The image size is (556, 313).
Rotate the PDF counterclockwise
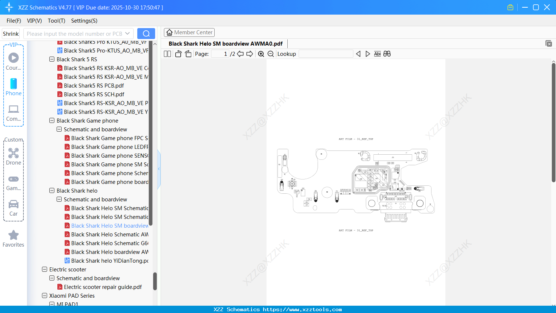[178, 54]
